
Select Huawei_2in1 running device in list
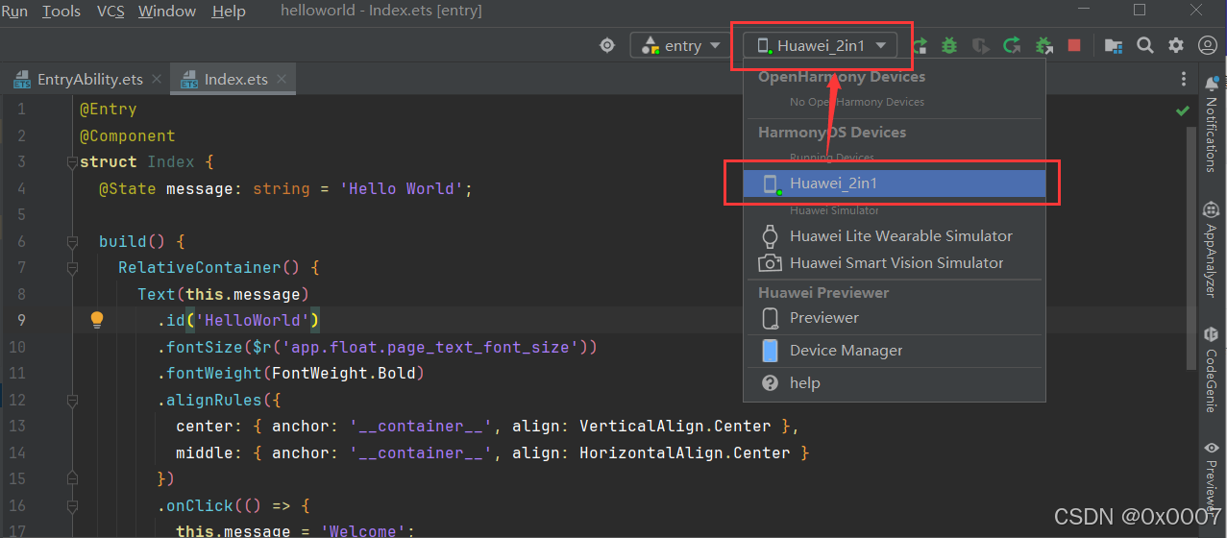pyautogui.click(x=895, y=183)
